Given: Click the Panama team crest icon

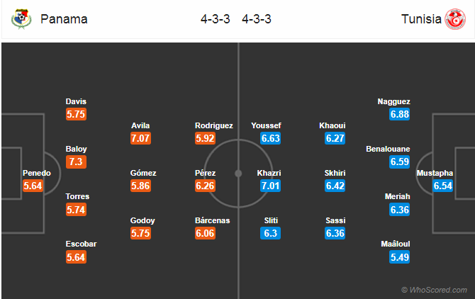Looking at the screenshot, I should pos(21,18).
